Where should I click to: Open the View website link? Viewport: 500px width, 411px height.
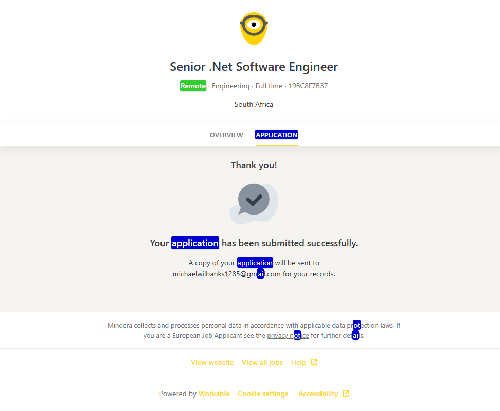pos(212,362)
